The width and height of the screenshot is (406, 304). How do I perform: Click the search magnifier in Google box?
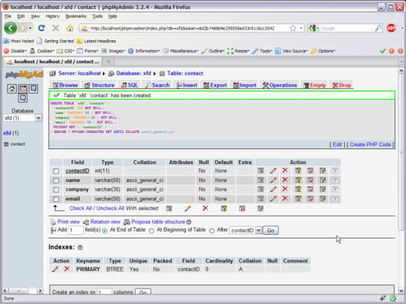(x=378, y=28)
